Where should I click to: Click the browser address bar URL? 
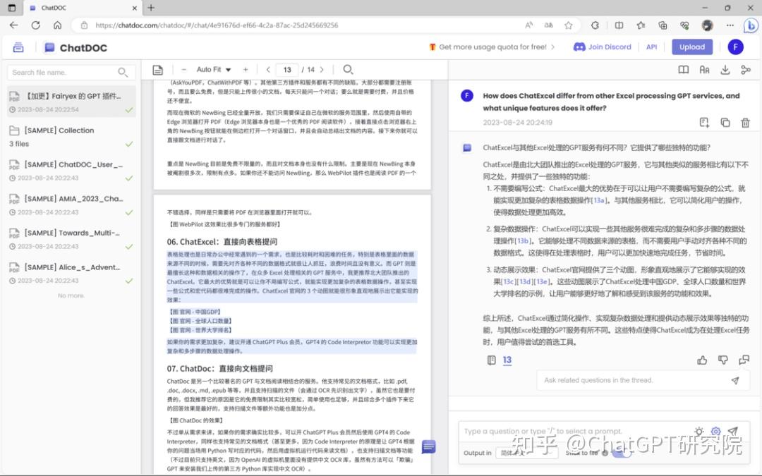(217, 25)
